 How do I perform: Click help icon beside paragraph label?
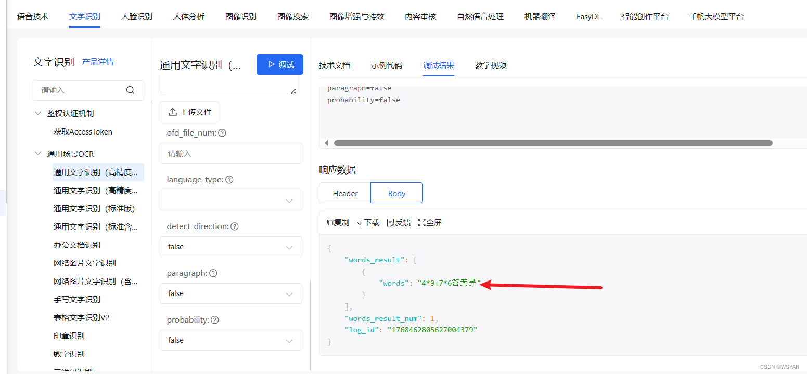[213, 273]
